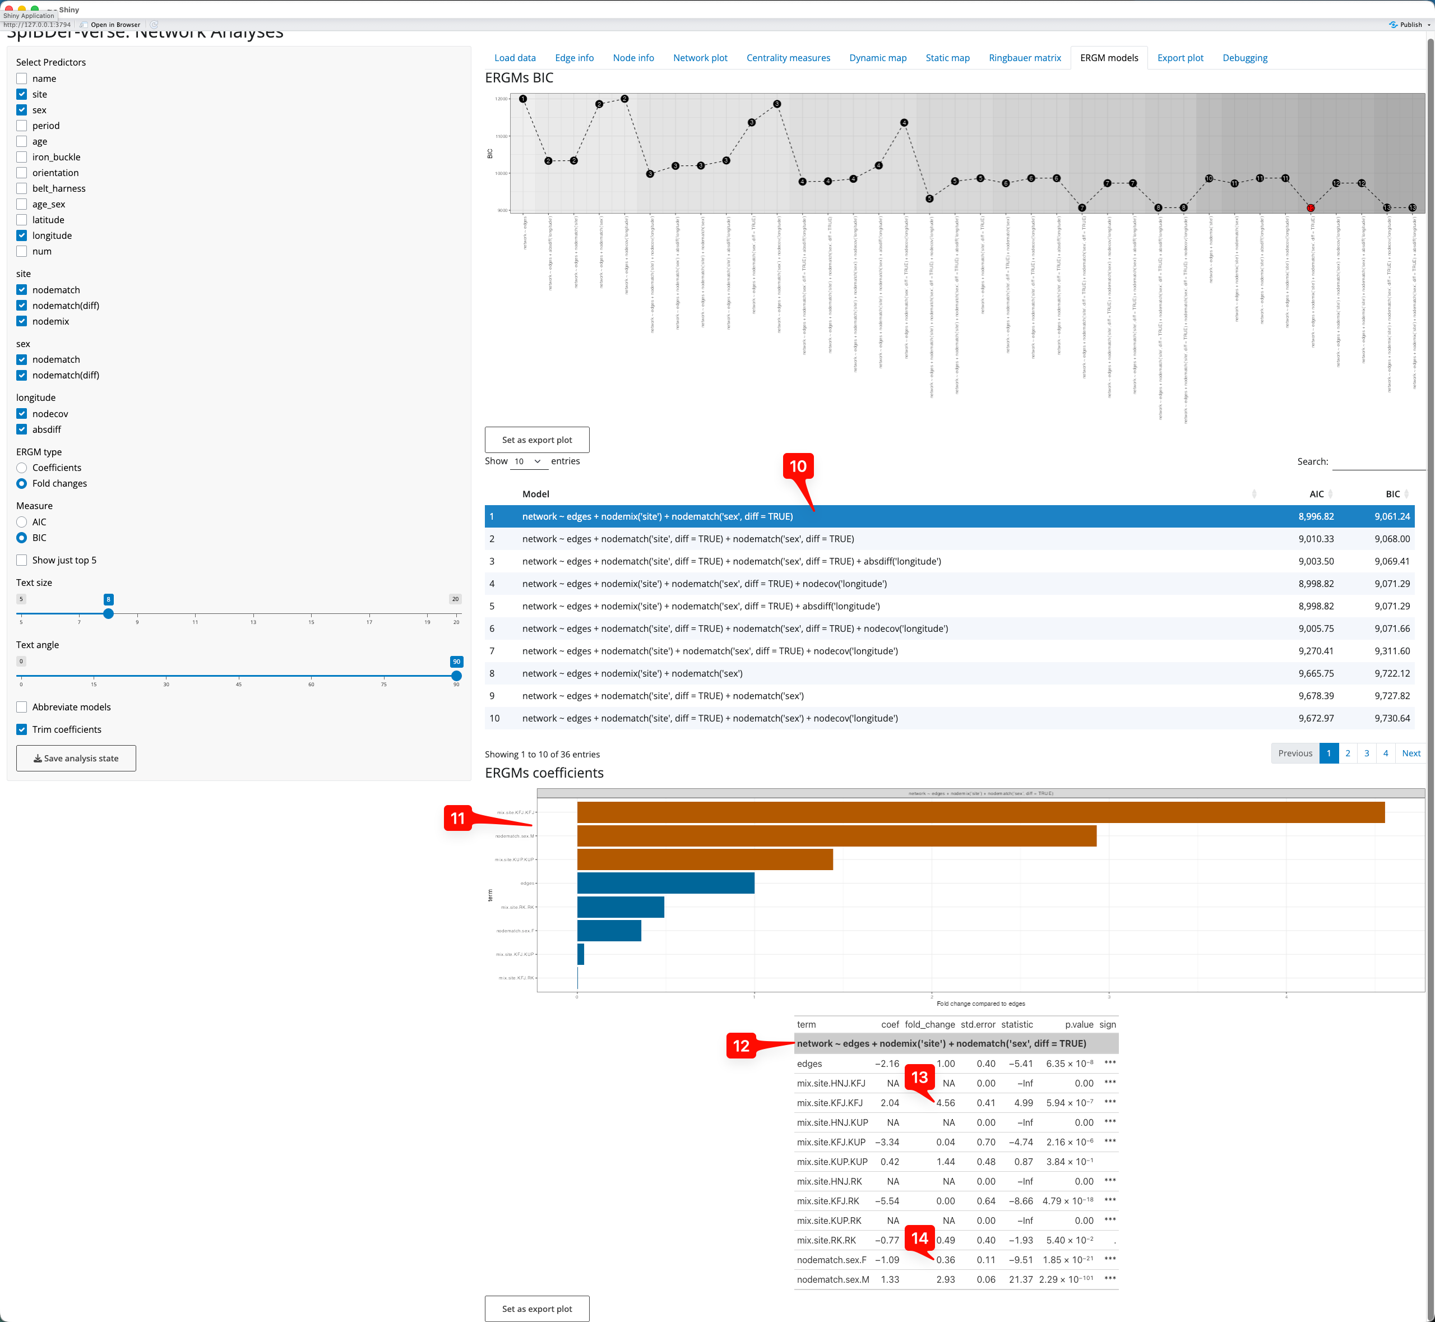The image size is (1435, 1322).
Task: Switch to Dynamic map tab
Action: pyautogui.click(x=878, y=58)
